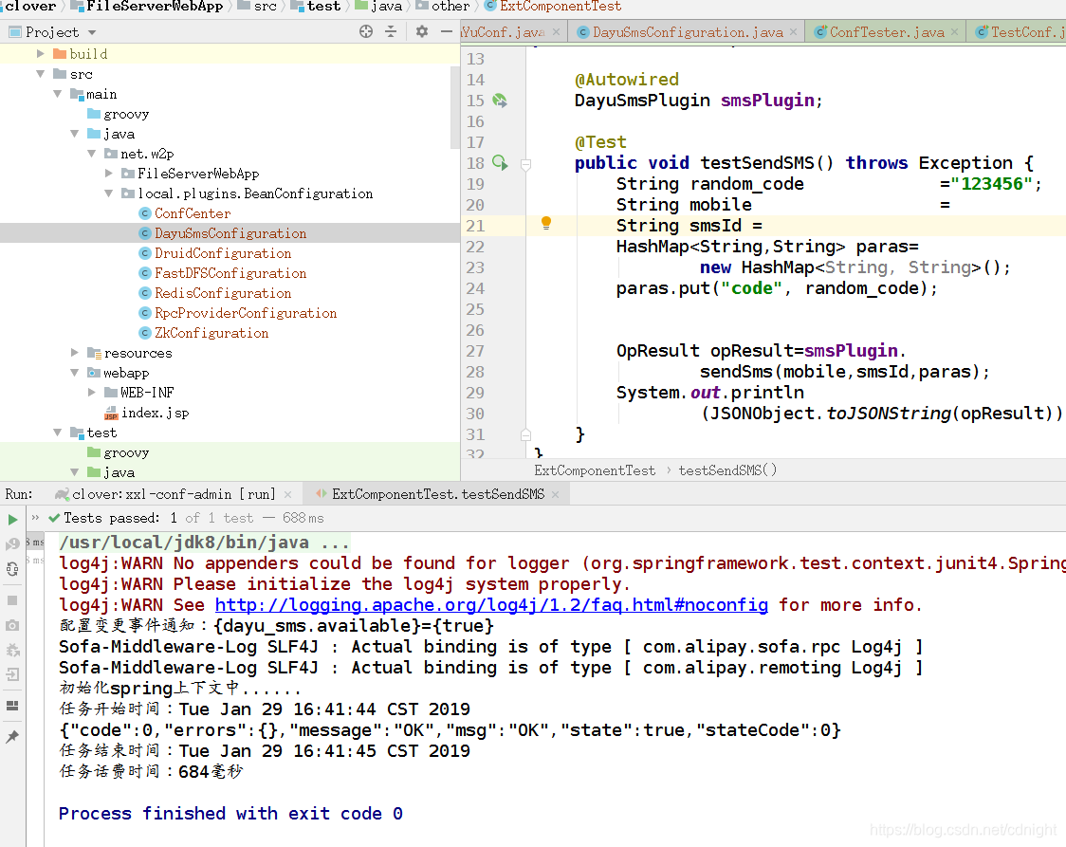Viewport: 1066px width, 847px height.
Task: Click fold end marker at line 31
Action: (525, 434)
